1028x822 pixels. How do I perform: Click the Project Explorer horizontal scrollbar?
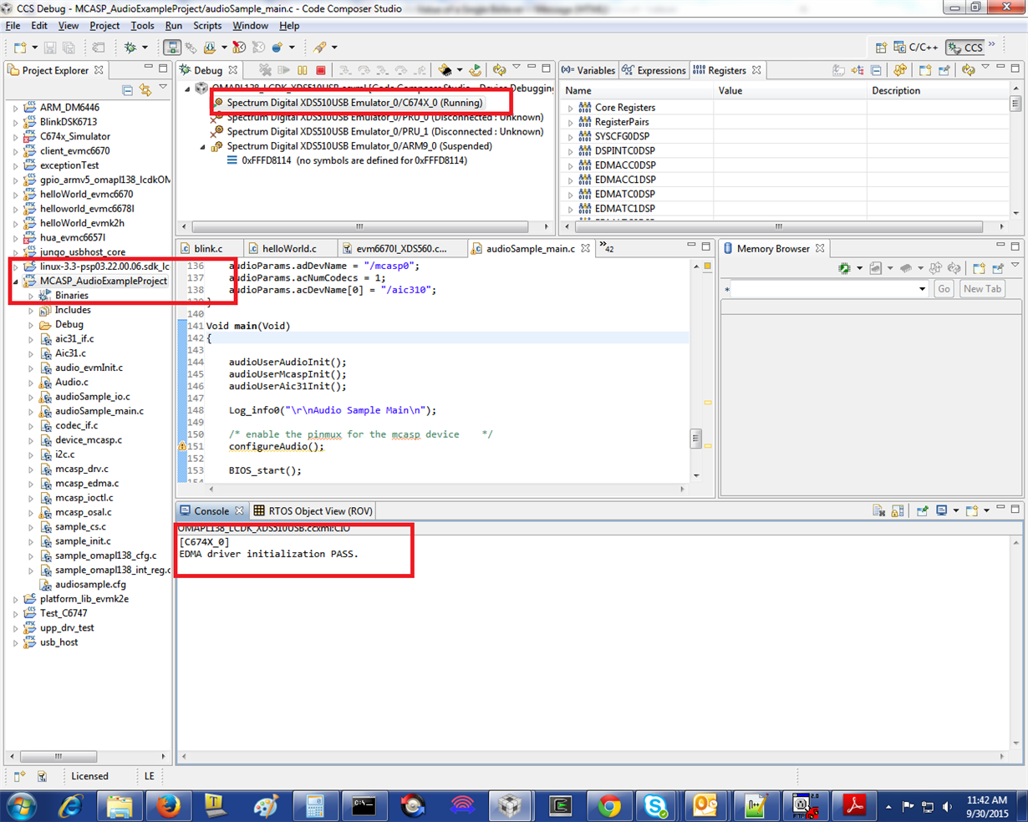(x=58, y=756)
